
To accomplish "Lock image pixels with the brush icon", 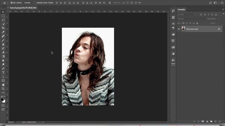I will click(x=187, y=23).
